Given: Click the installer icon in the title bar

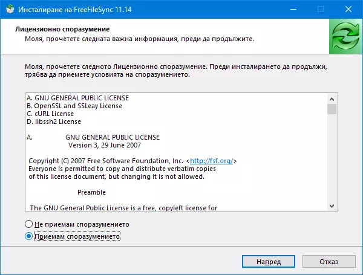Looking at the screenshot, I should point(9,9).
